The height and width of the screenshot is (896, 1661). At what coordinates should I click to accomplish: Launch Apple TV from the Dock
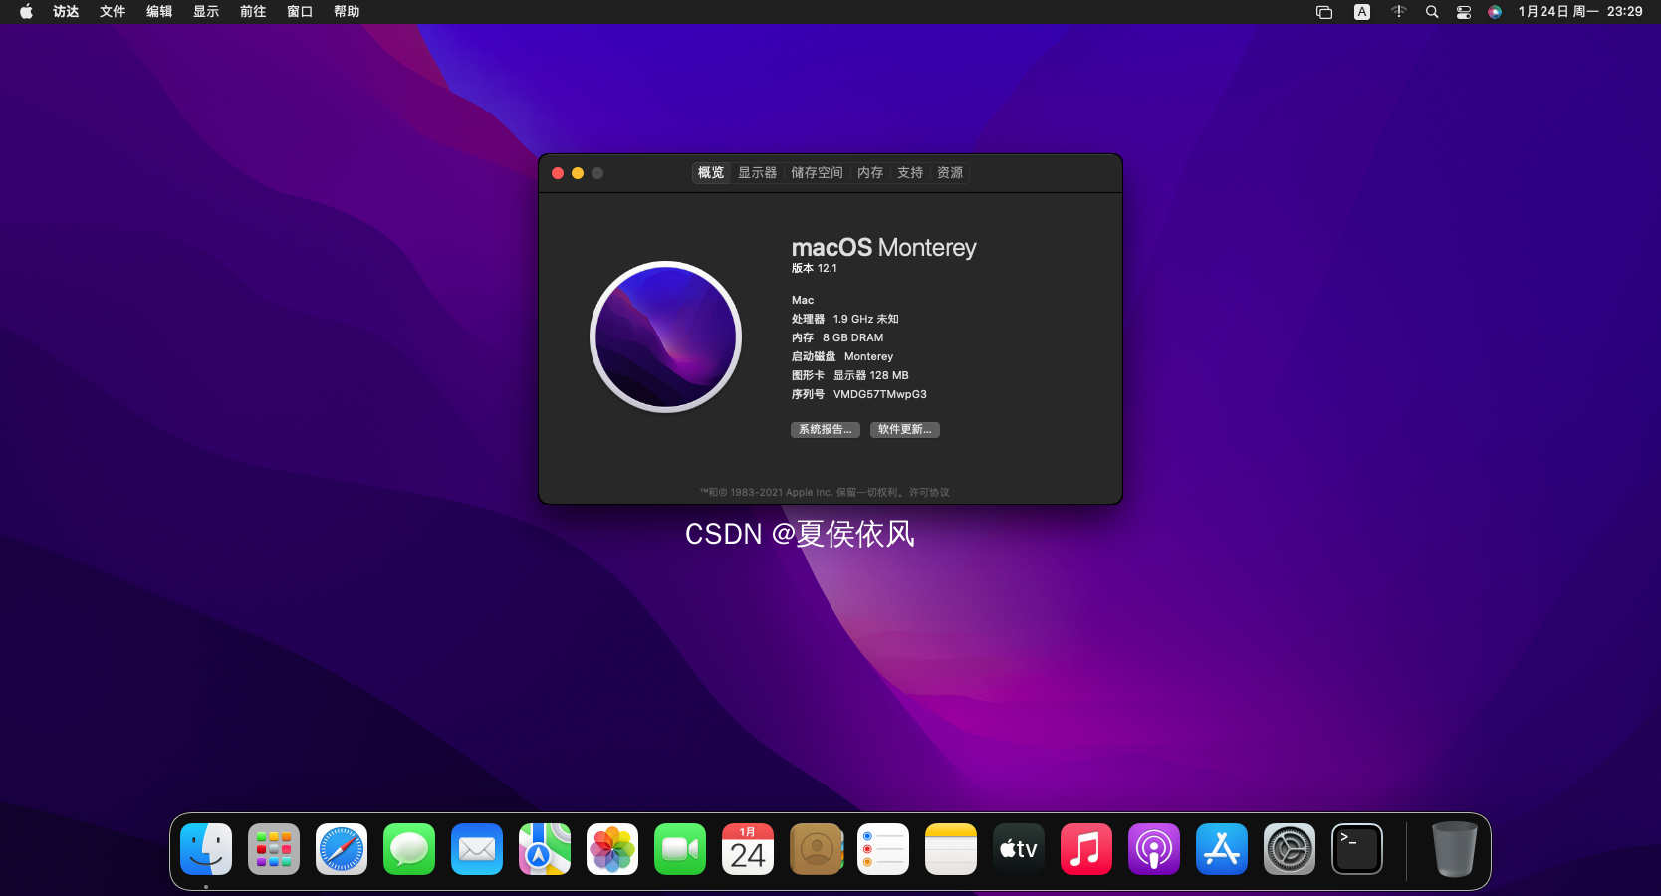tap(1019, 849)
